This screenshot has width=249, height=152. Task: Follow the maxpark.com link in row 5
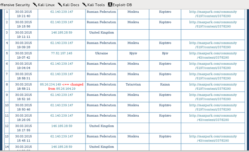pyautogui.click(x=213, y=55)
